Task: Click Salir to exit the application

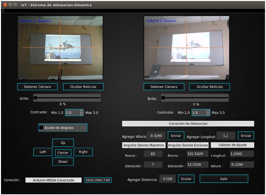Action: pos(224,179)
